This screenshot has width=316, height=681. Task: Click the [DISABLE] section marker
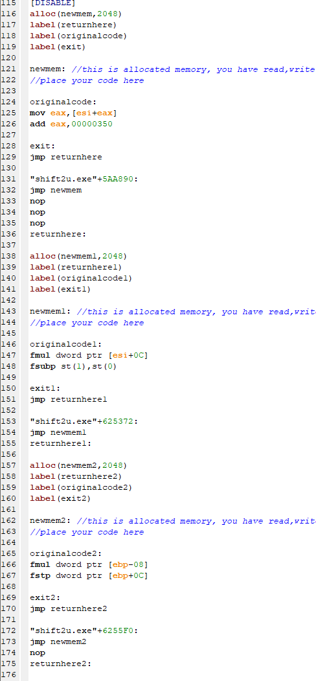click(x=52, y=3)
